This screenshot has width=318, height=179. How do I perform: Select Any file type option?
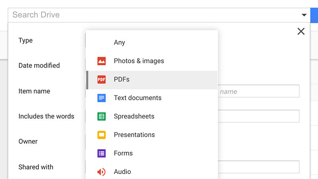click(119, 43)
